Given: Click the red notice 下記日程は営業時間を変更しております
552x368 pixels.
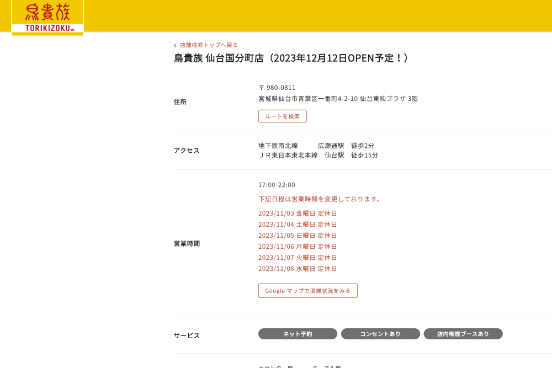Looking at the screenshot, I should pos(320,199).
